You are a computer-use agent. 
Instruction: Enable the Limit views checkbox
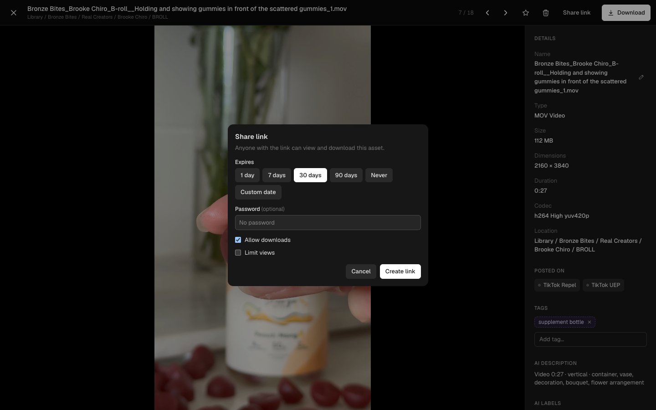238,253
